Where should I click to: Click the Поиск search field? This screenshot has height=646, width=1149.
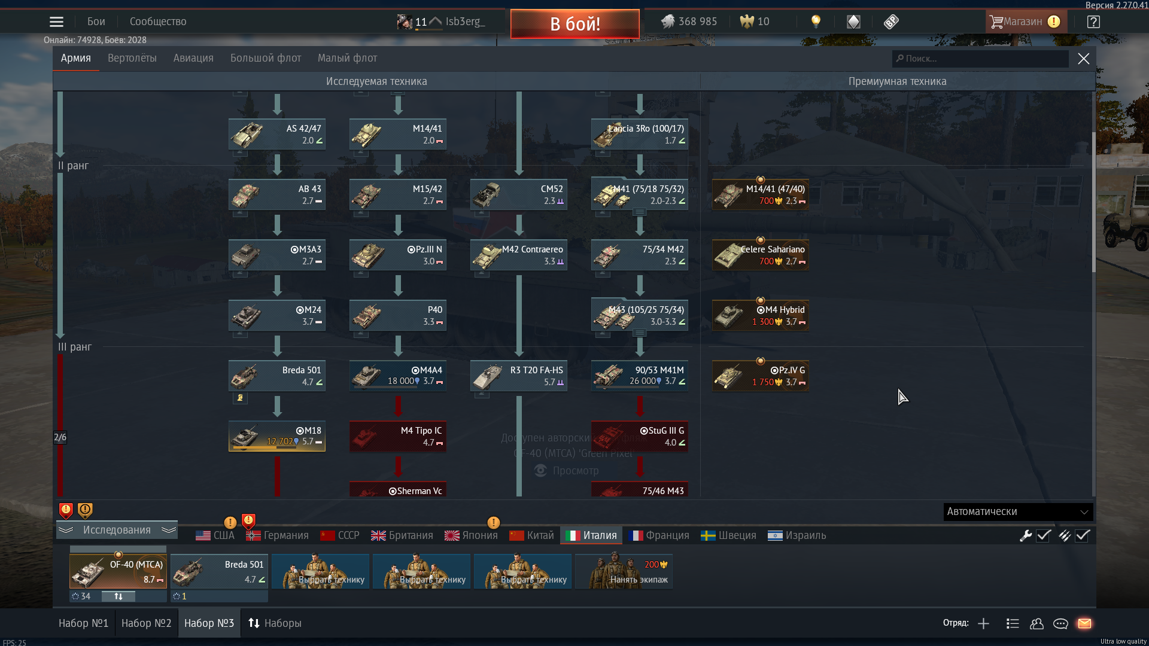(x=980, y=59)
